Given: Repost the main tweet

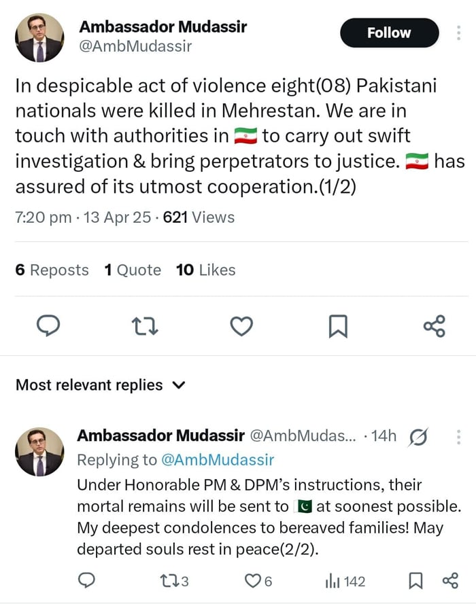Looking at the screenshot, I should pos(145,327).
